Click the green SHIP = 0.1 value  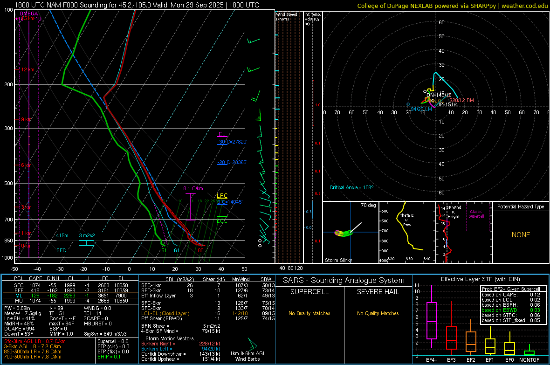(109, 357)
